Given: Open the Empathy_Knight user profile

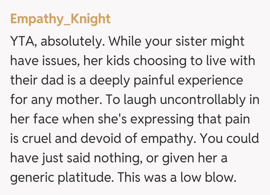Looking at the screenshot, I should [x=60, y=19].
